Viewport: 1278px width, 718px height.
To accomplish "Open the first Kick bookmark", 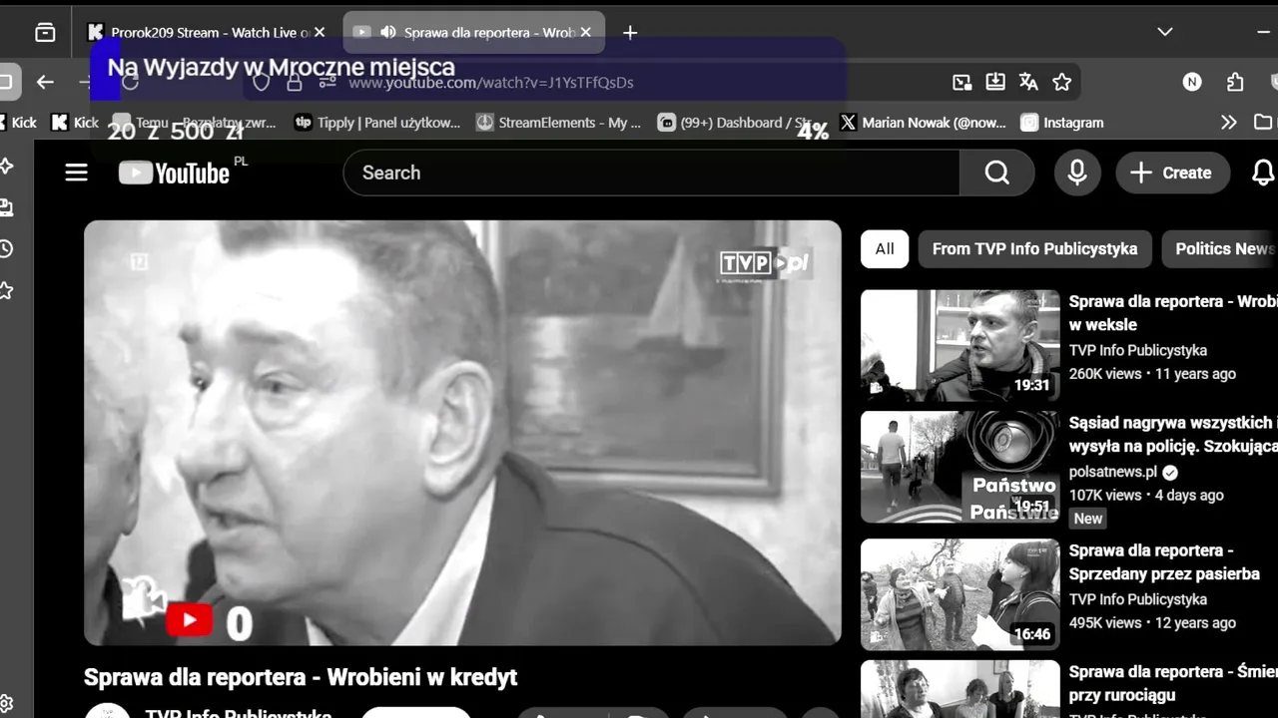I will tap(18, 123).
